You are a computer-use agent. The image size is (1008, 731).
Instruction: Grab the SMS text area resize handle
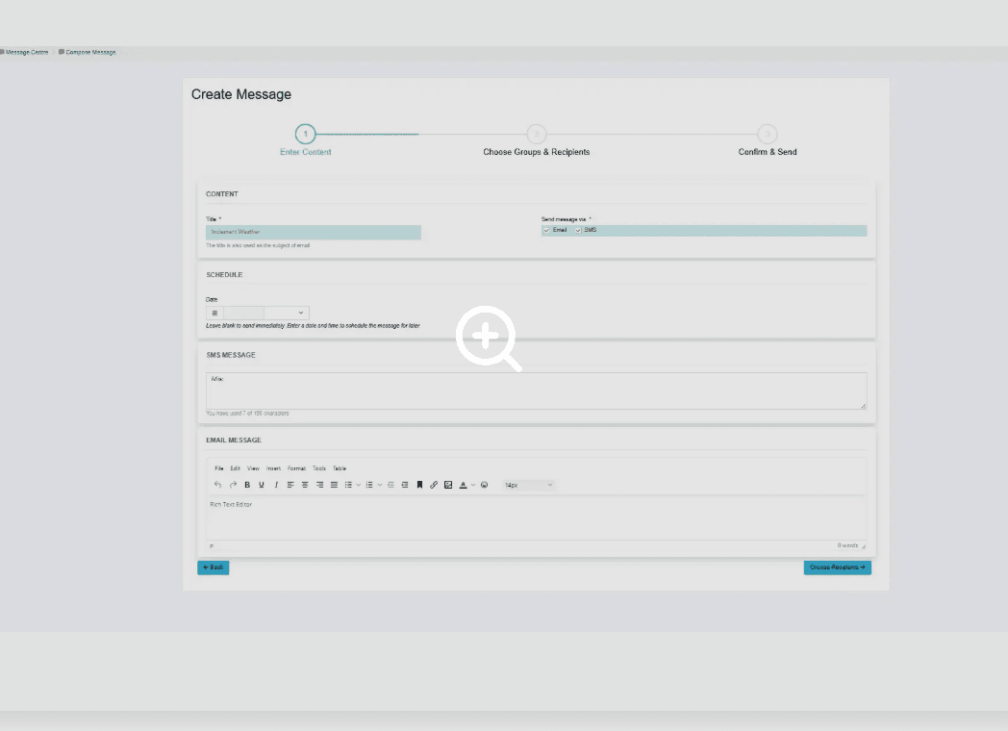863,406
